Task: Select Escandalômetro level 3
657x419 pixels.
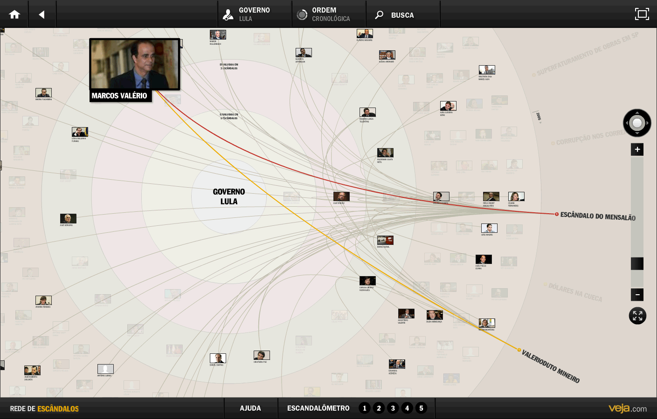Action: 393,408
